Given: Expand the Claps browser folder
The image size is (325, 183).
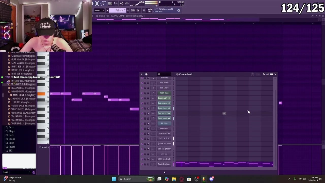Looking at the screenshot, I should (12, 131).
